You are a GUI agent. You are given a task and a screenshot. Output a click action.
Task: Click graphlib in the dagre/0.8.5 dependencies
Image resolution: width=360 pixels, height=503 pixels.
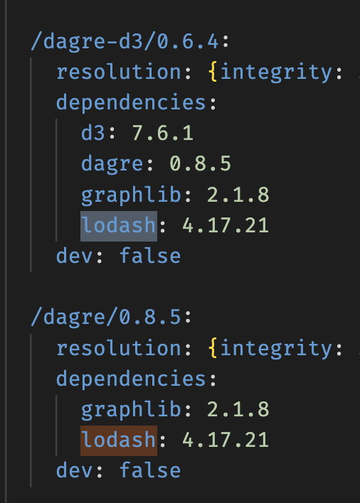(x=131, y=409)
